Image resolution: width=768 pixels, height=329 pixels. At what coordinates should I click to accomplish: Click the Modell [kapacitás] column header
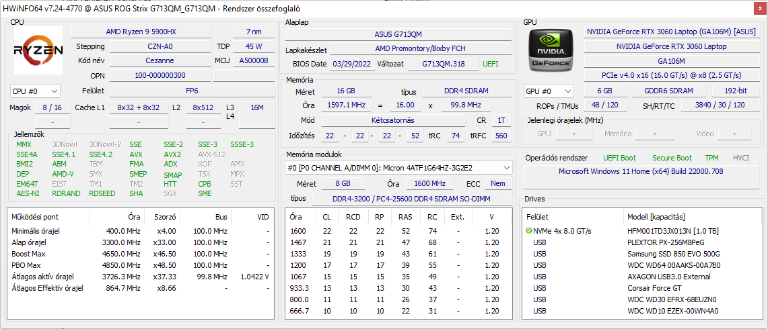[693, 217]
